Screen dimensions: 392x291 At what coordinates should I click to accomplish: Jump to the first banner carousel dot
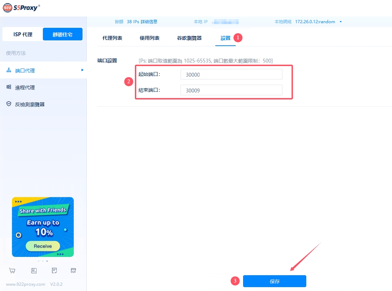coord(39,261)
